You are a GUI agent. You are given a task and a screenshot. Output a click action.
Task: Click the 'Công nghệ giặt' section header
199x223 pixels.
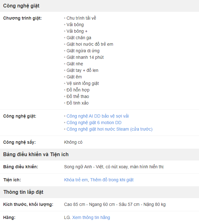pyautogui.click(x=21, y=6)
